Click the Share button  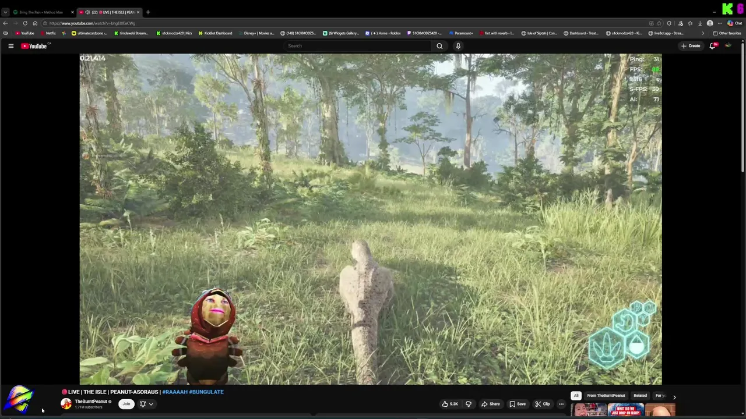[x=490, y=404]
